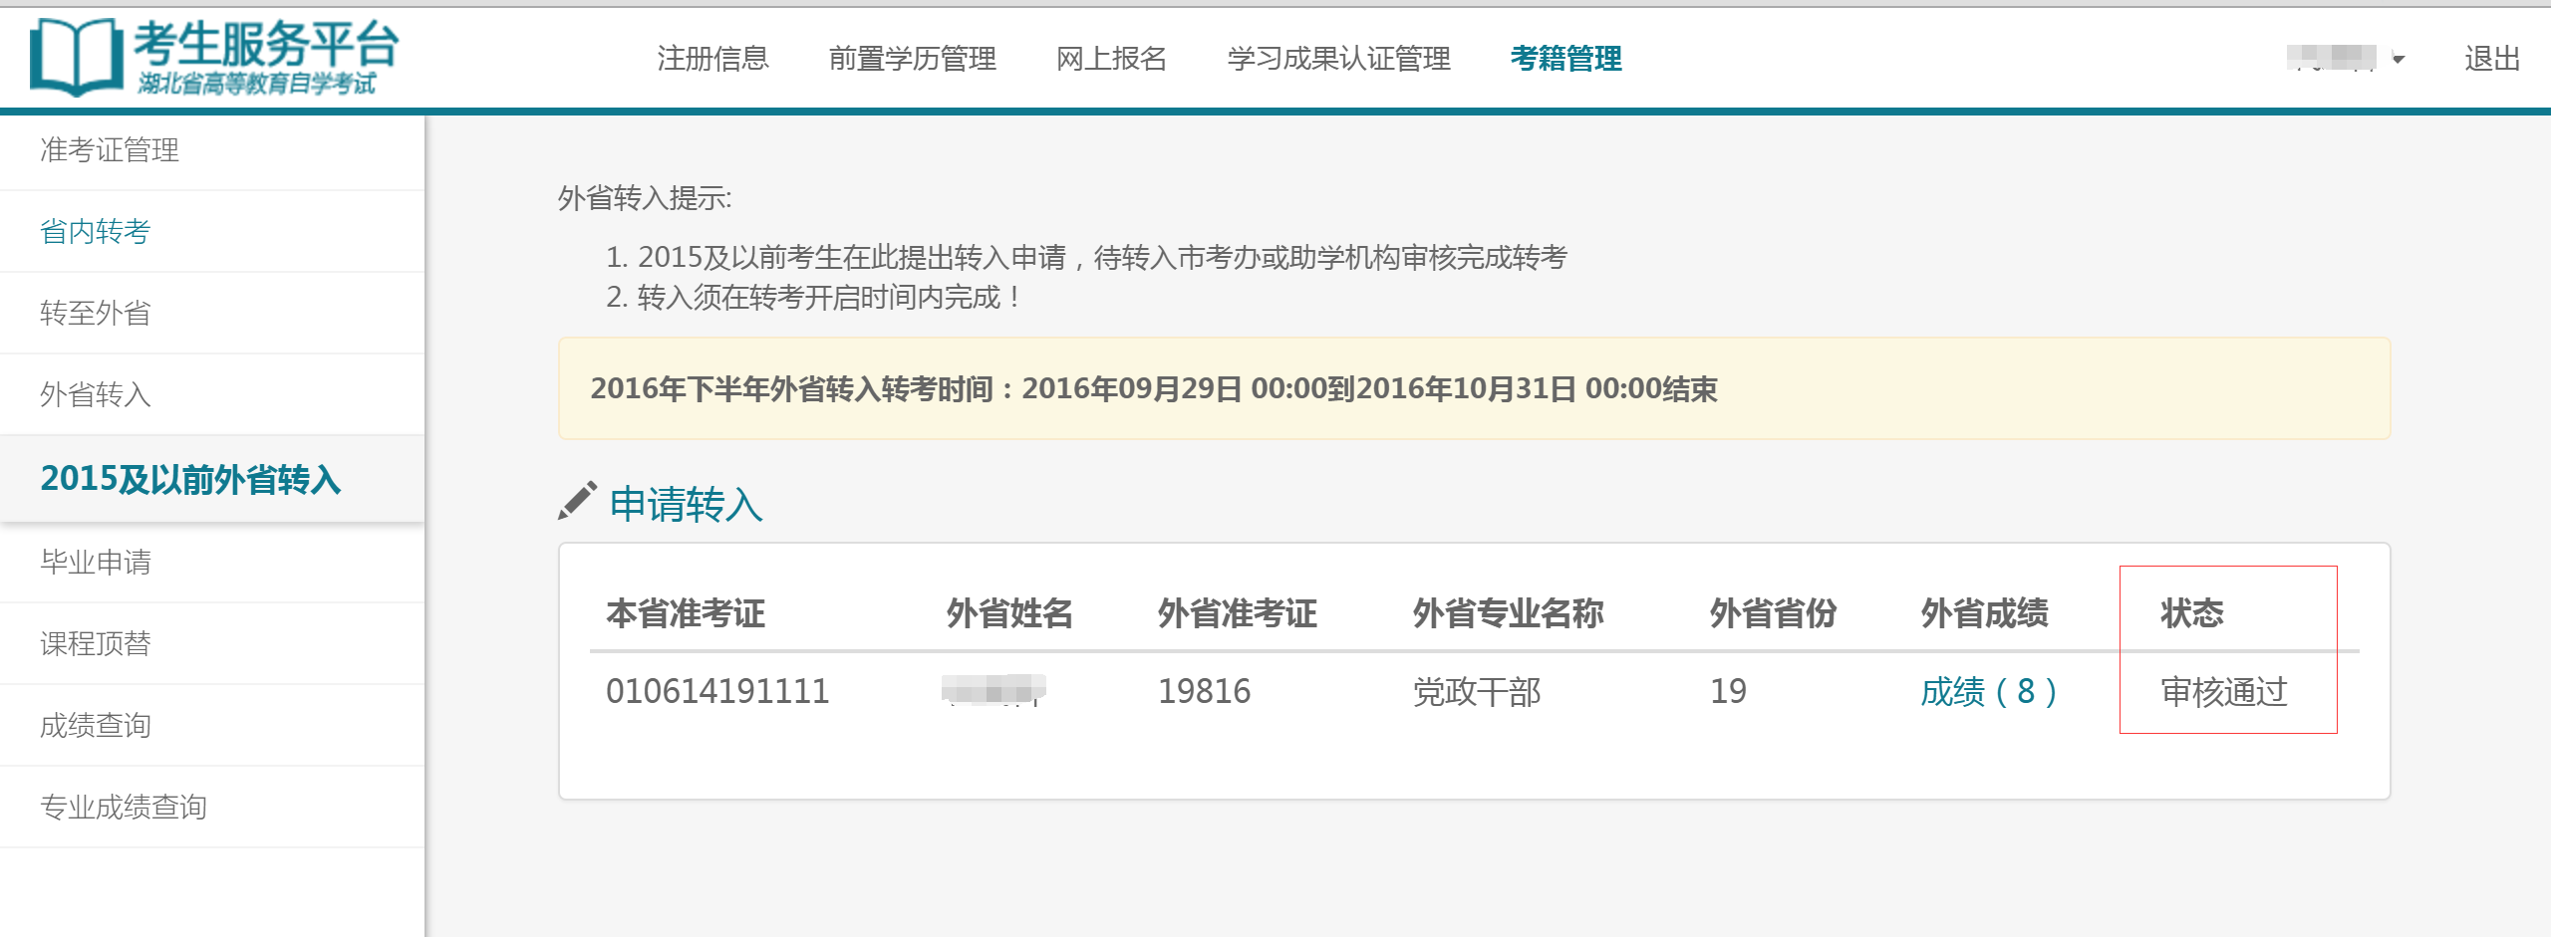Open 毕业申请 in the sidebar
Viewport: 2551px width, 937px height.
95,563
